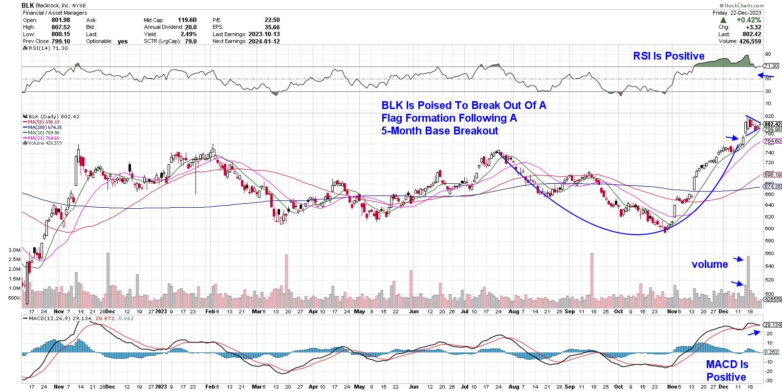Click the arrow pointing at tallest December volume bar
The height and width of the screenshot is (391, 782).
737,259
